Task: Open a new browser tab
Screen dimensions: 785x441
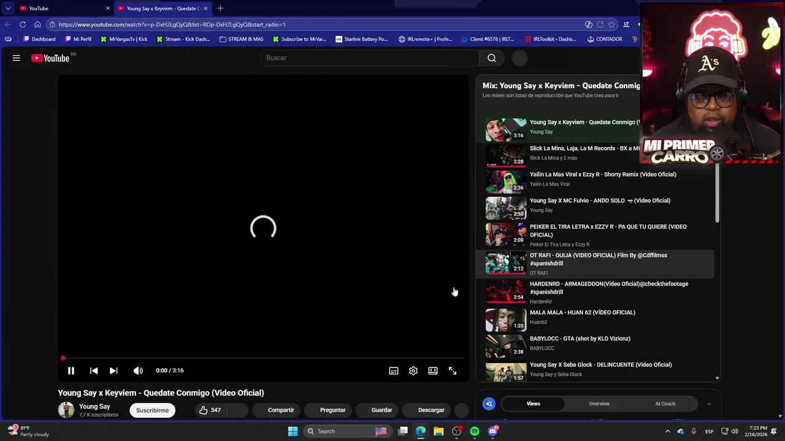Action: pos(220,8)
